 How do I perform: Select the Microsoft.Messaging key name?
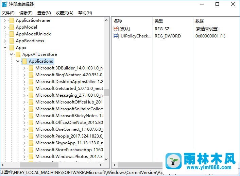69,95
